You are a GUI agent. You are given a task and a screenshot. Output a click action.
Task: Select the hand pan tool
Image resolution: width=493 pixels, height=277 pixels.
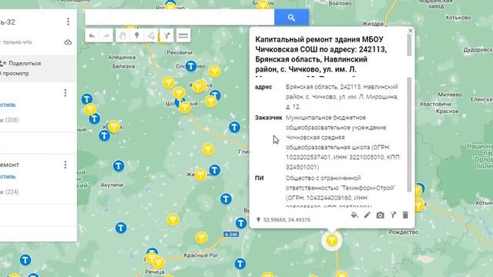click(122, 36)
